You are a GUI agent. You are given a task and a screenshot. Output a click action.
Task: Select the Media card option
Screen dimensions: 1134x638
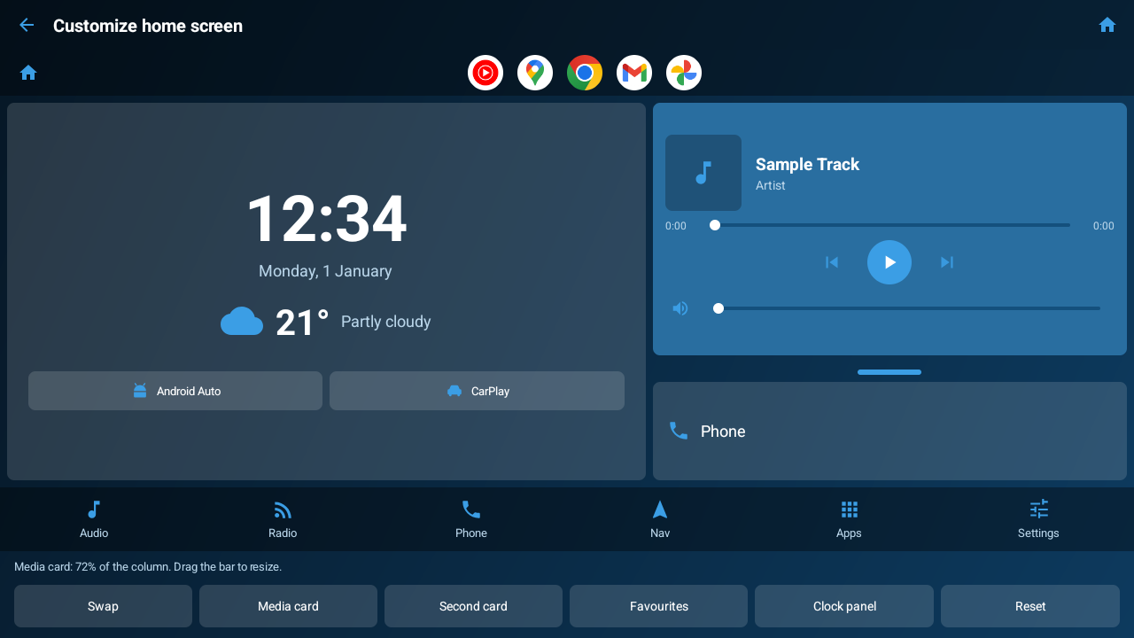coord(288,606)
